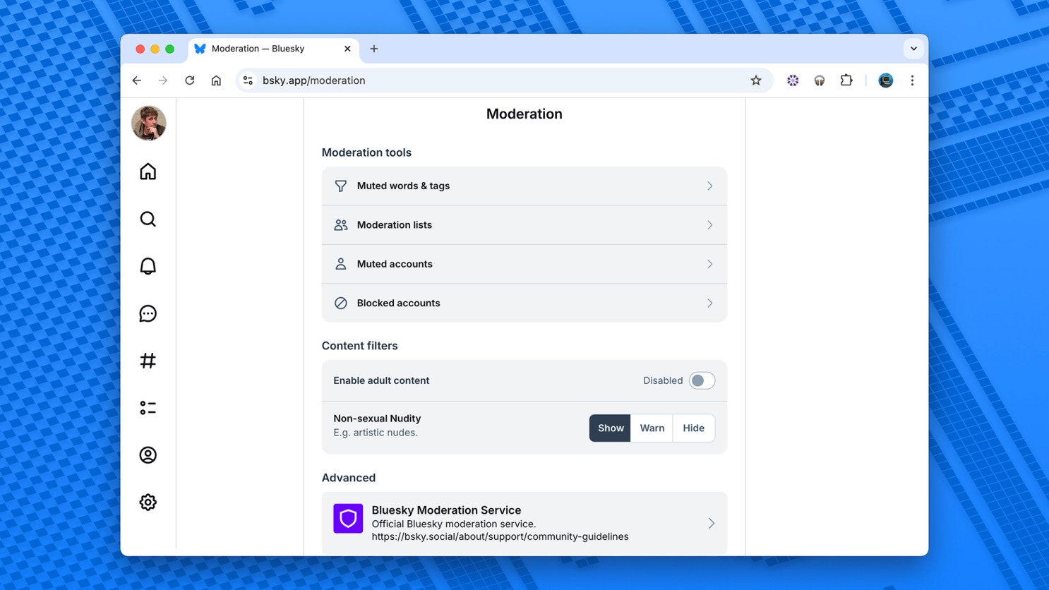Screen dimensions: 1049x590
Task: Expand the Moderation lists section
Action: click(x=524, y=224)
